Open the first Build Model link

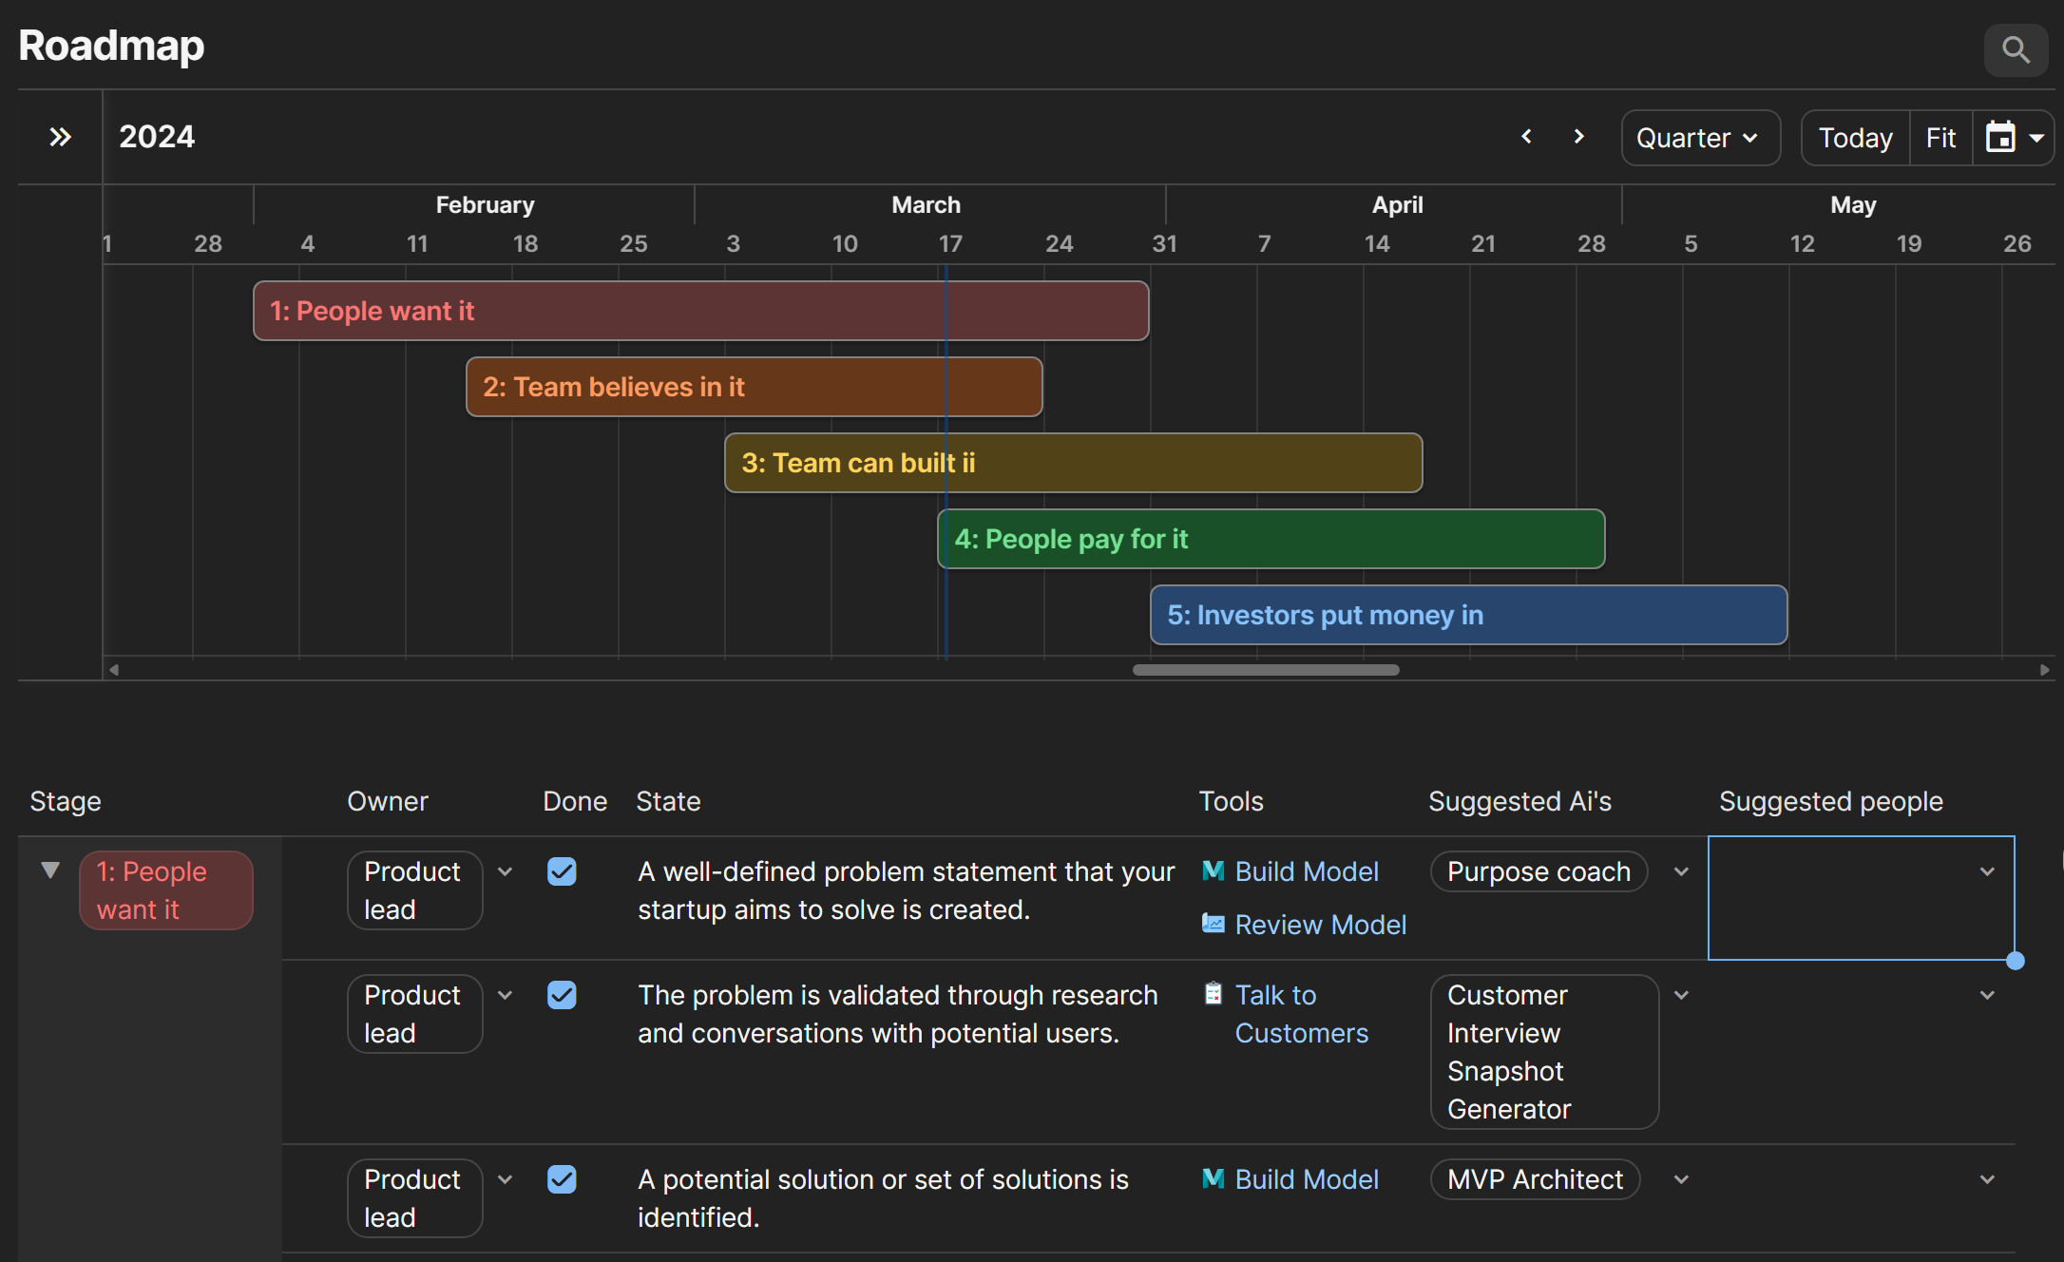point(1306,871)
